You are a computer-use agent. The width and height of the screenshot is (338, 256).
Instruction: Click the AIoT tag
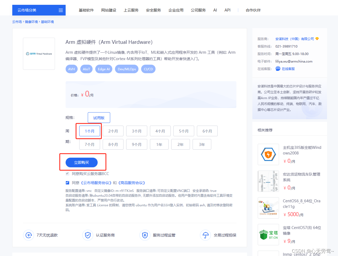pyautogui.click(x=86, y=69)
